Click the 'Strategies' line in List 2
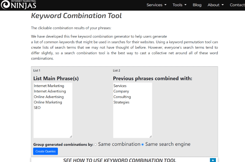245x162 pixels. coord(121,102)
